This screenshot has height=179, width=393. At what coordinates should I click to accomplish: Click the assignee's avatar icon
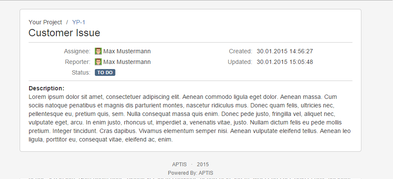point(98,51)
